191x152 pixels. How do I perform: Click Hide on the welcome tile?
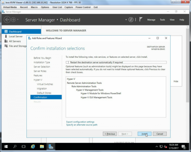(x=176, y=81)
